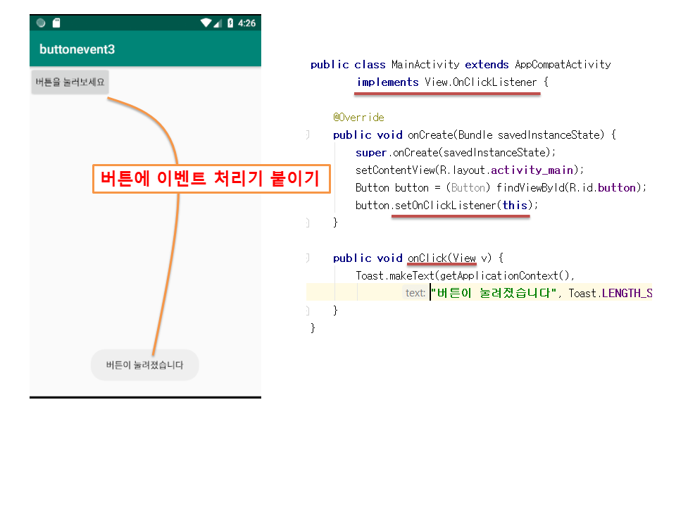The image size is (676, 507).
Task: Tap the '버튼이 눌려졌습니다' toast message
Action: (x=144, y=365)
